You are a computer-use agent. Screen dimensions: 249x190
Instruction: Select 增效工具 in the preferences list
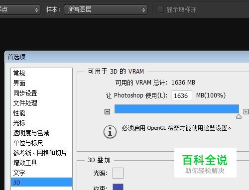[x=41, y=163]
